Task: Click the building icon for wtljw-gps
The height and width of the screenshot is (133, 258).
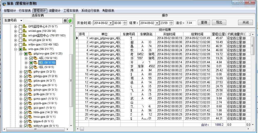Action: 25,44
